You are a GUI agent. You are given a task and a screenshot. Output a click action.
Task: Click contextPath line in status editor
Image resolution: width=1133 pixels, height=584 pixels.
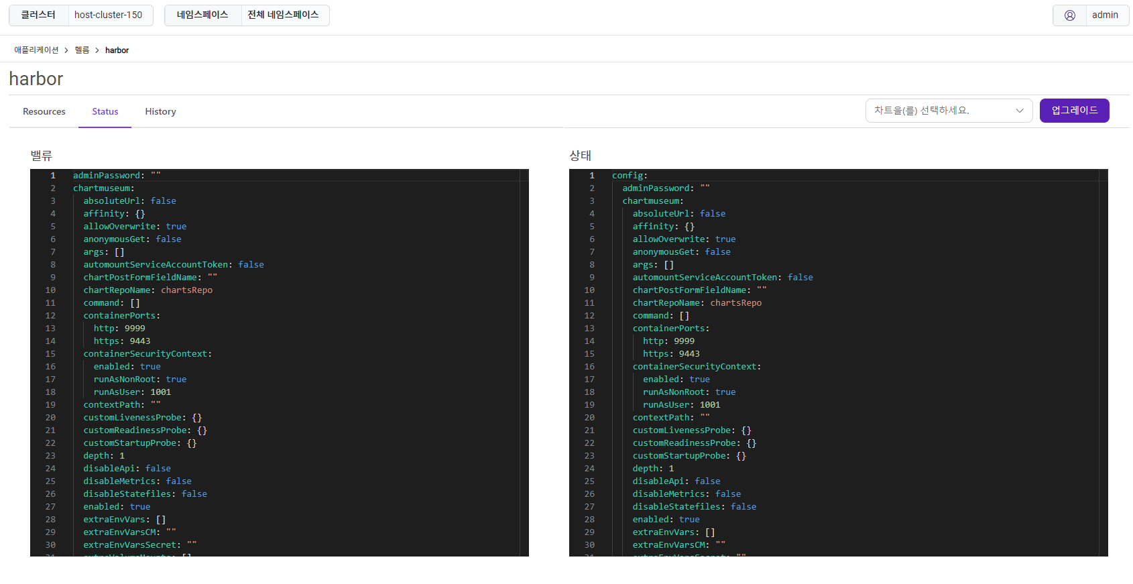click(x=671, y=417)
